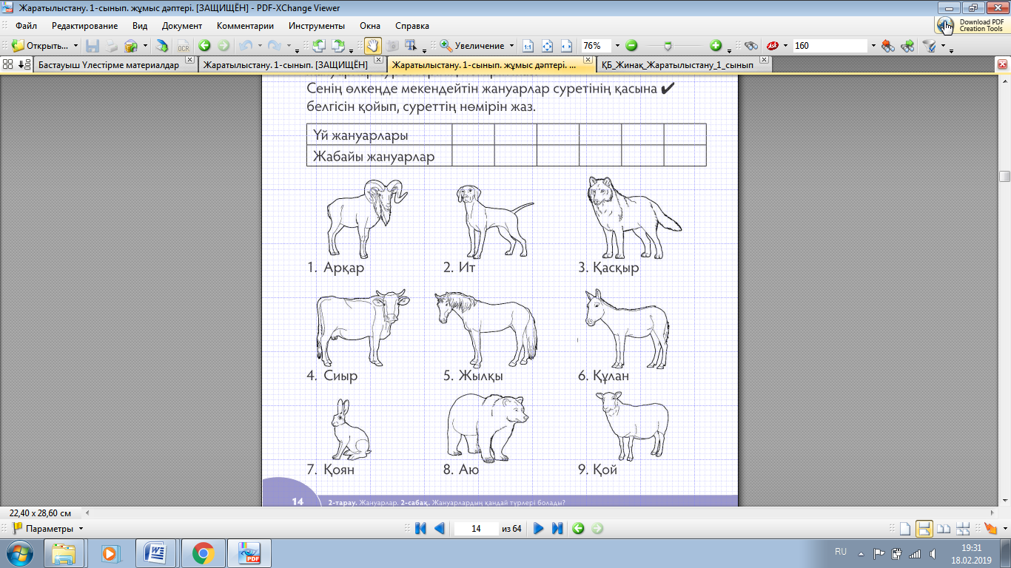The height and width of the screenshot is (568, 1011).
Task: Click the Save icon in the toolbar
Action: pos(93,46)
